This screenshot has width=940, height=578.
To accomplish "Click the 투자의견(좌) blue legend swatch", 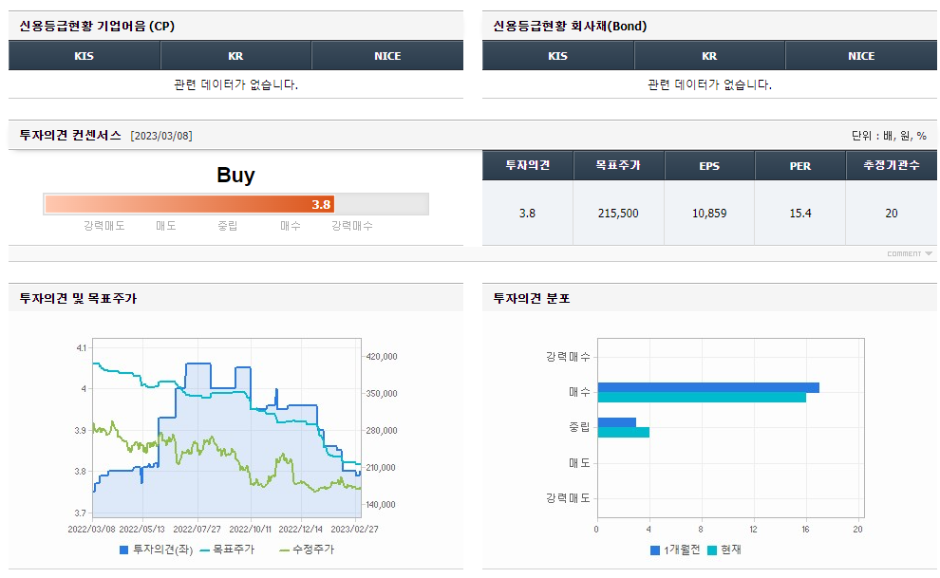I will click(x=124, y=550).
